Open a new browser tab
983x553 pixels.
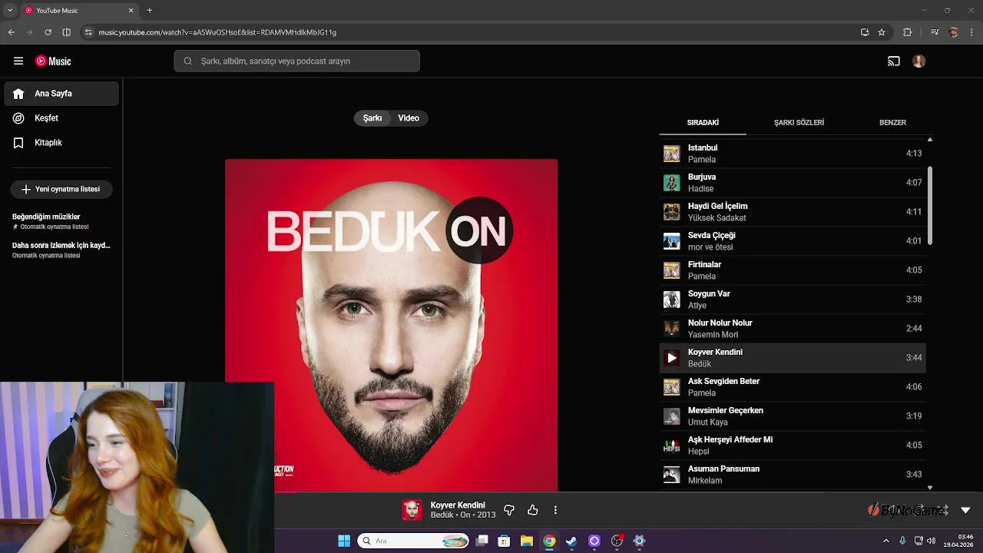(149, 11)
